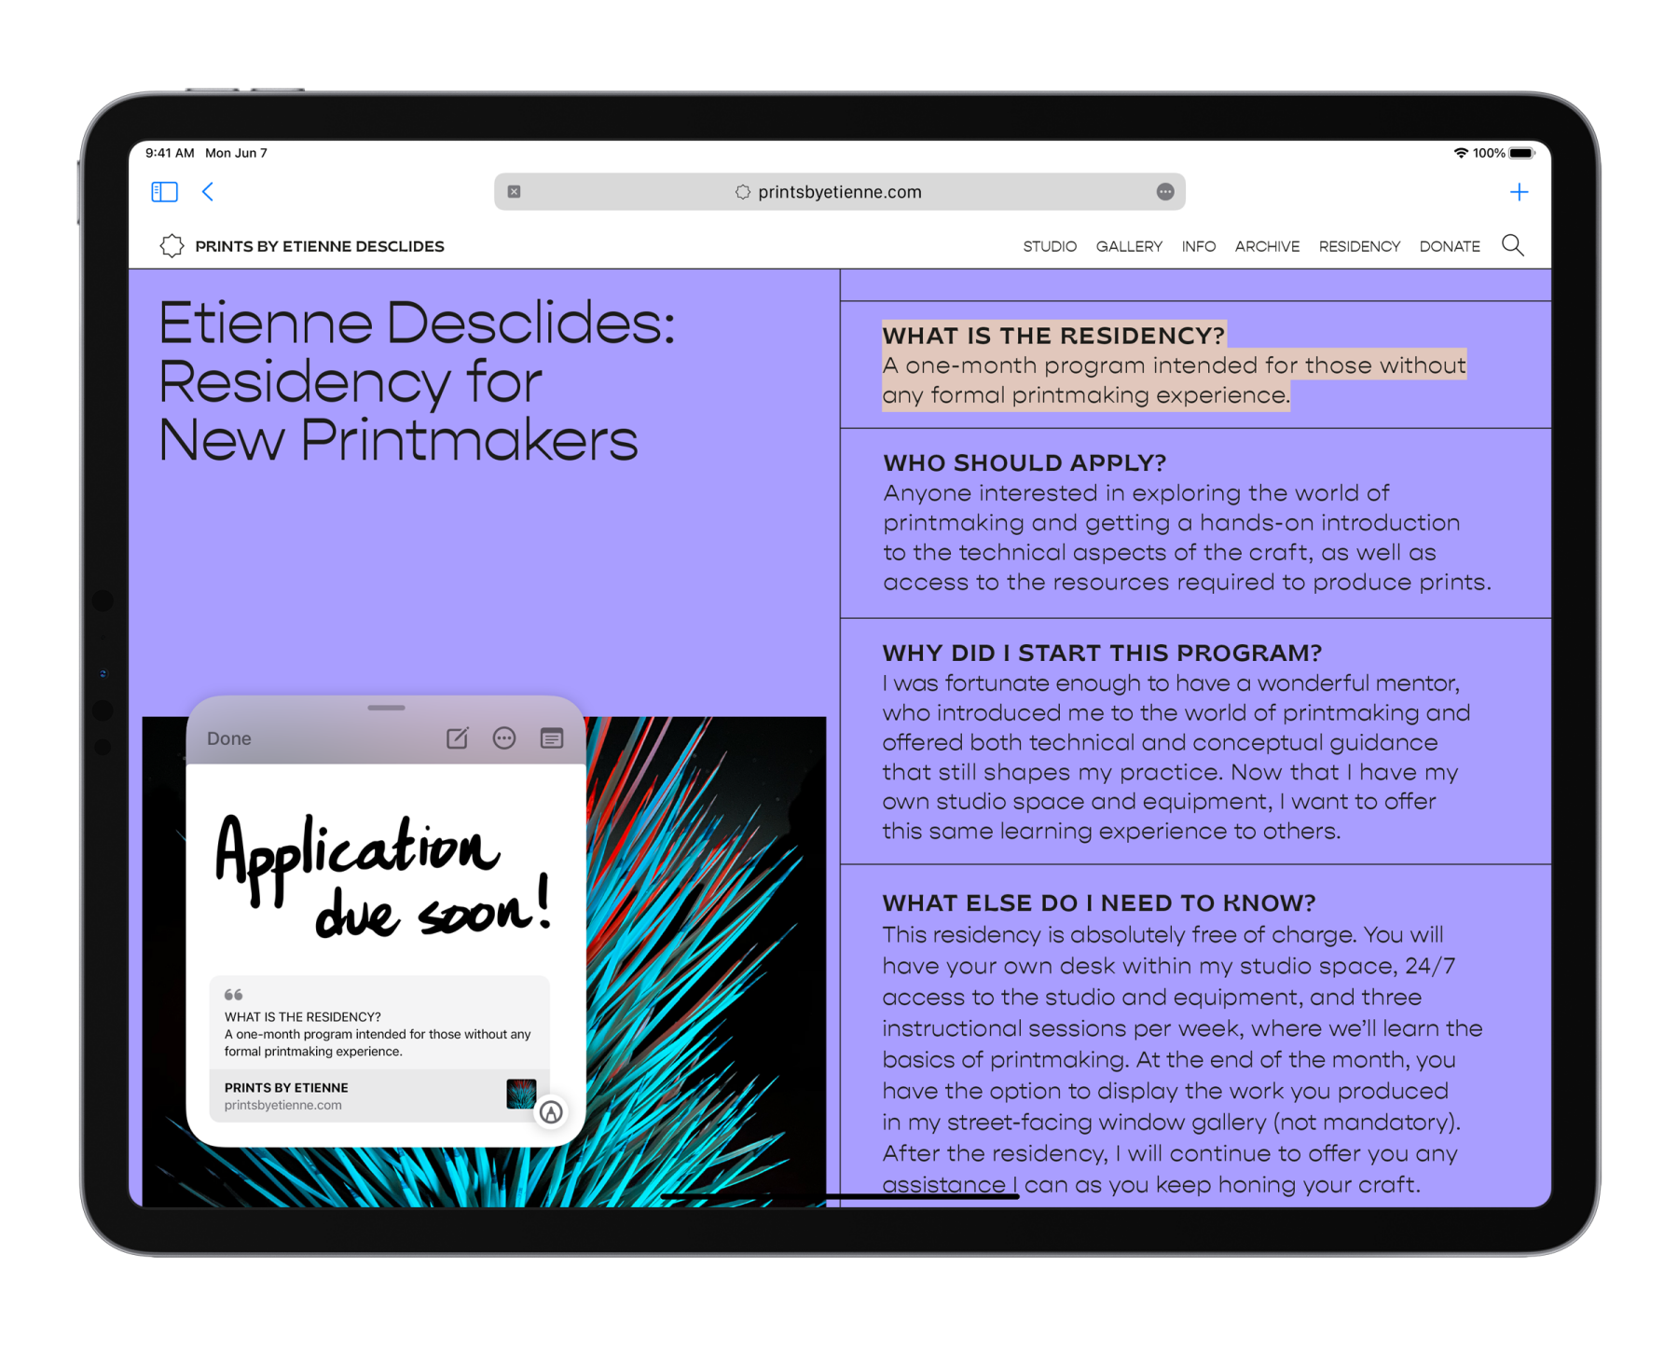
Task: Open the STUDIO menu item
Action: coord(1050,246)
